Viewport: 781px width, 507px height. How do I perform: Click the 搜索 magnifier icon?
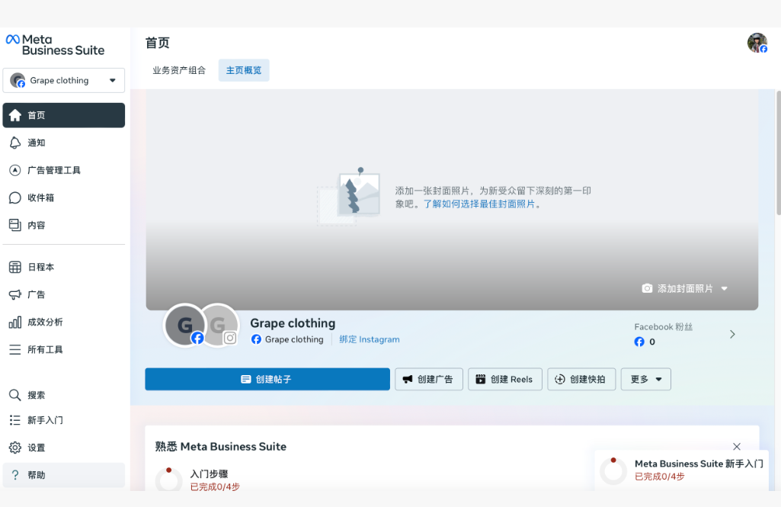(x=14, y=396)
